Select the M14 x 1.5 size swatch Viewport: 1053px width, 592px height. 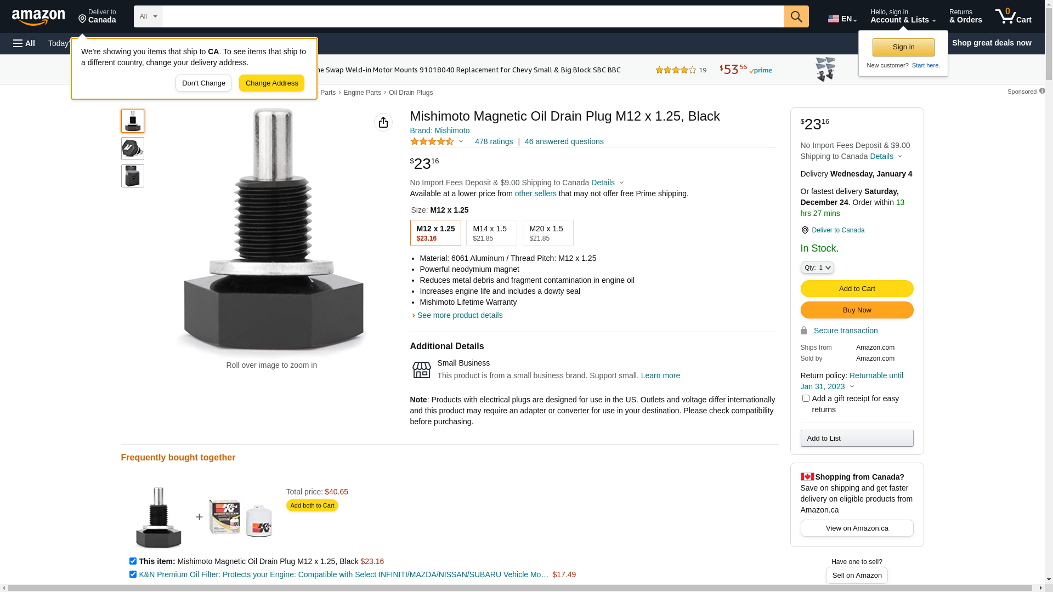(491, 233)
